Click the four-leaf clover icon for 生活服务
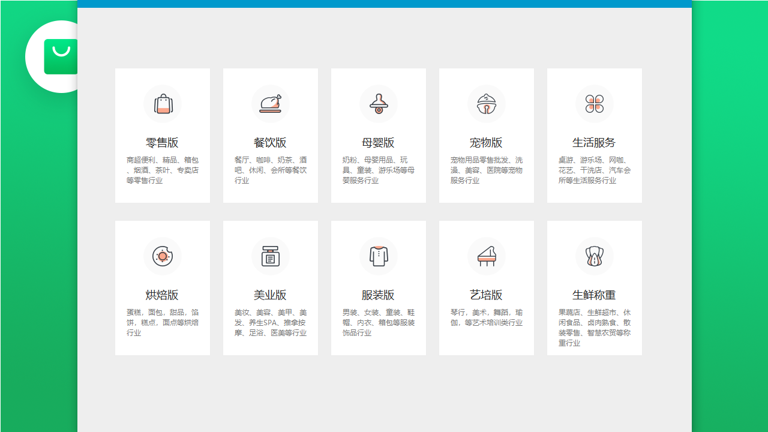The image size is (768, 432). coord(594,103)
